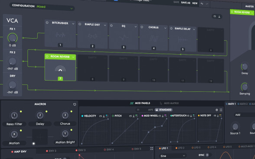Image resolution: width=255 pixels, height=159 pixels.
Task: Select Standard modulation mode button
Action: [163, 110]
